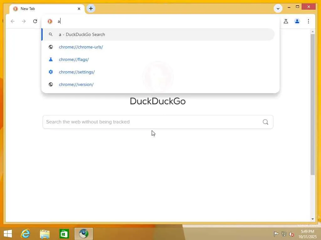The height and width of the screenshot is (240, 321).
Task: Click the muted volume icon in tray
Action: [x=291, y=234]
